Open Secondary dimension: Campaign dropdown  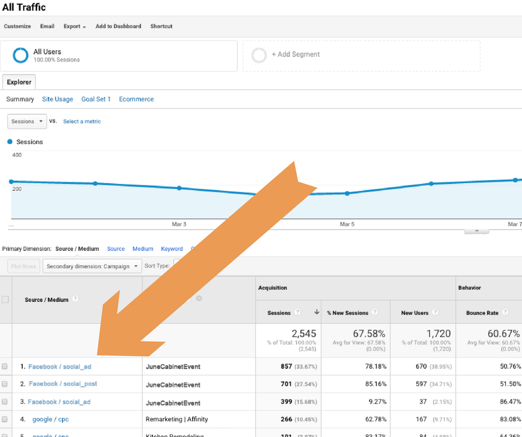click(92, 266)
